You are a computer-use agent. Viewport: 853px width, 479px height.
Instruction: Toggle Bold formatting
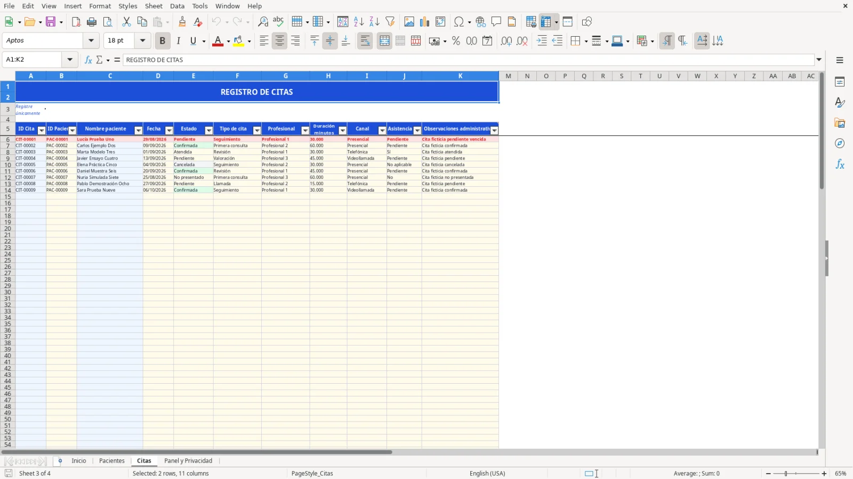point(163,40)
